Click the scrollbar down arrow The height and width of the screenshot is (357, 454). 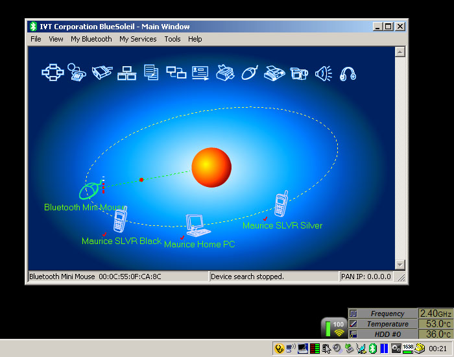click(400, 264)
